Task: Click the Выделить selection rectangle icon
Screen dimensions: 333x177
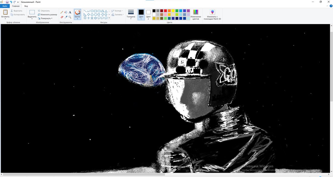Action: [x=32, y=12]
